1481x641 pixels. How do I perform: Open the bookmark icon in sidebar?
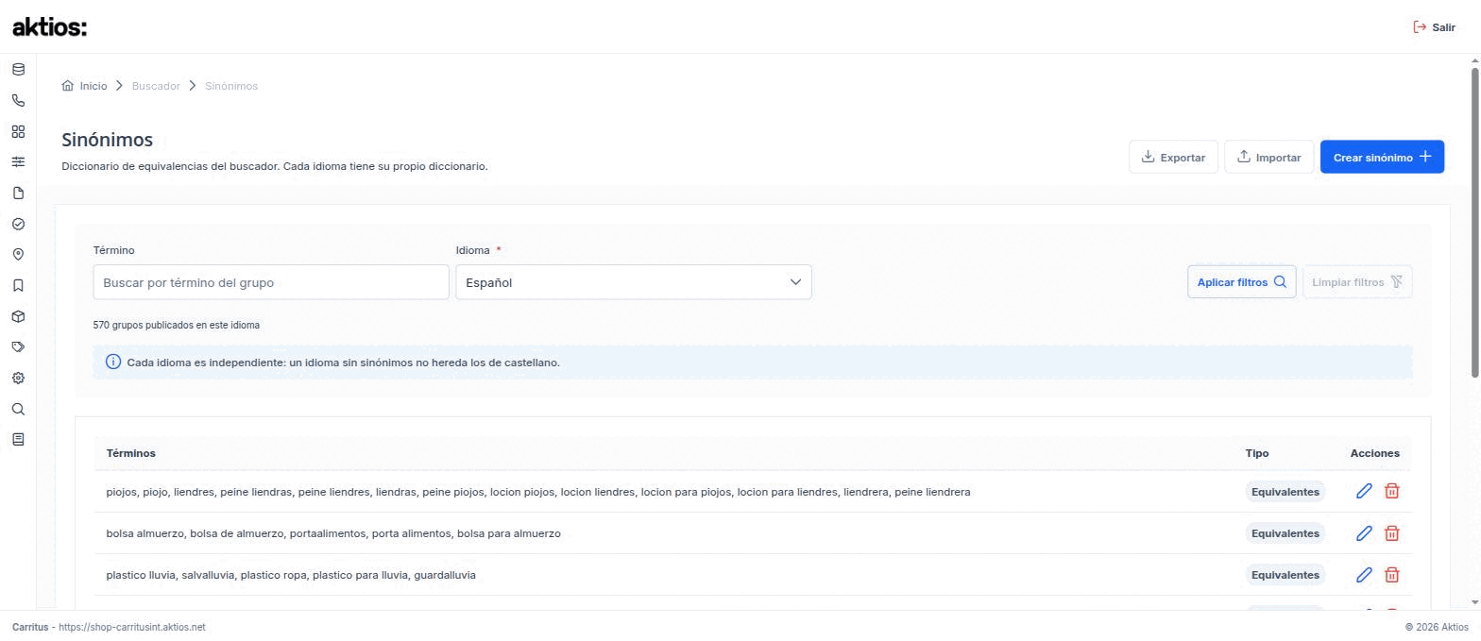click(x=18, y=286)
